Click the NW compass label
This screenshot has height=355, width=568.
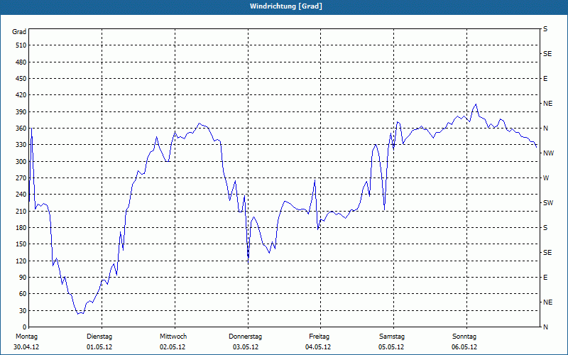point(548,153)
